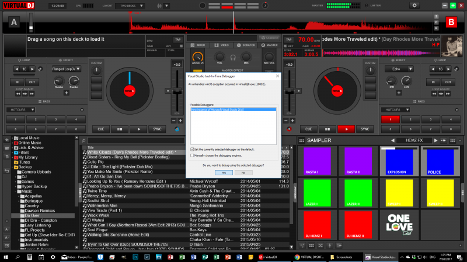Screen dimensions: 467x262
Task: Open the VirtualDJ settings gear
Action: (x=414, y=5)
